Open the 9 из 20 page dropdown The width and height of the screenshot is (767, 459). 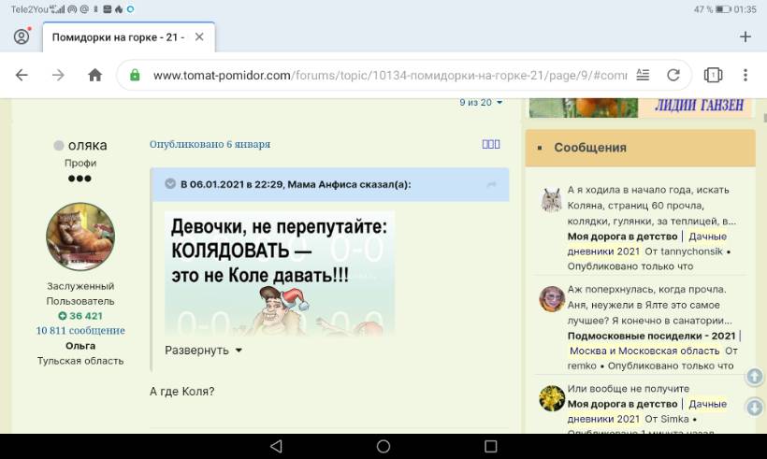point(481,102)
